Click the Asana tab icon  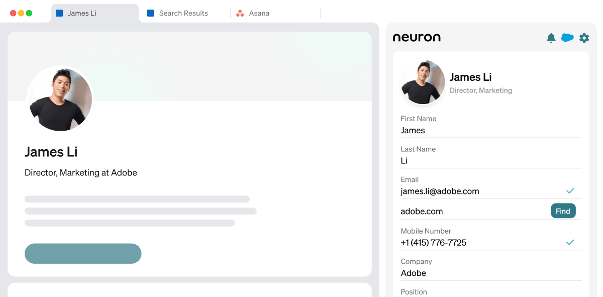coord(240,13)
